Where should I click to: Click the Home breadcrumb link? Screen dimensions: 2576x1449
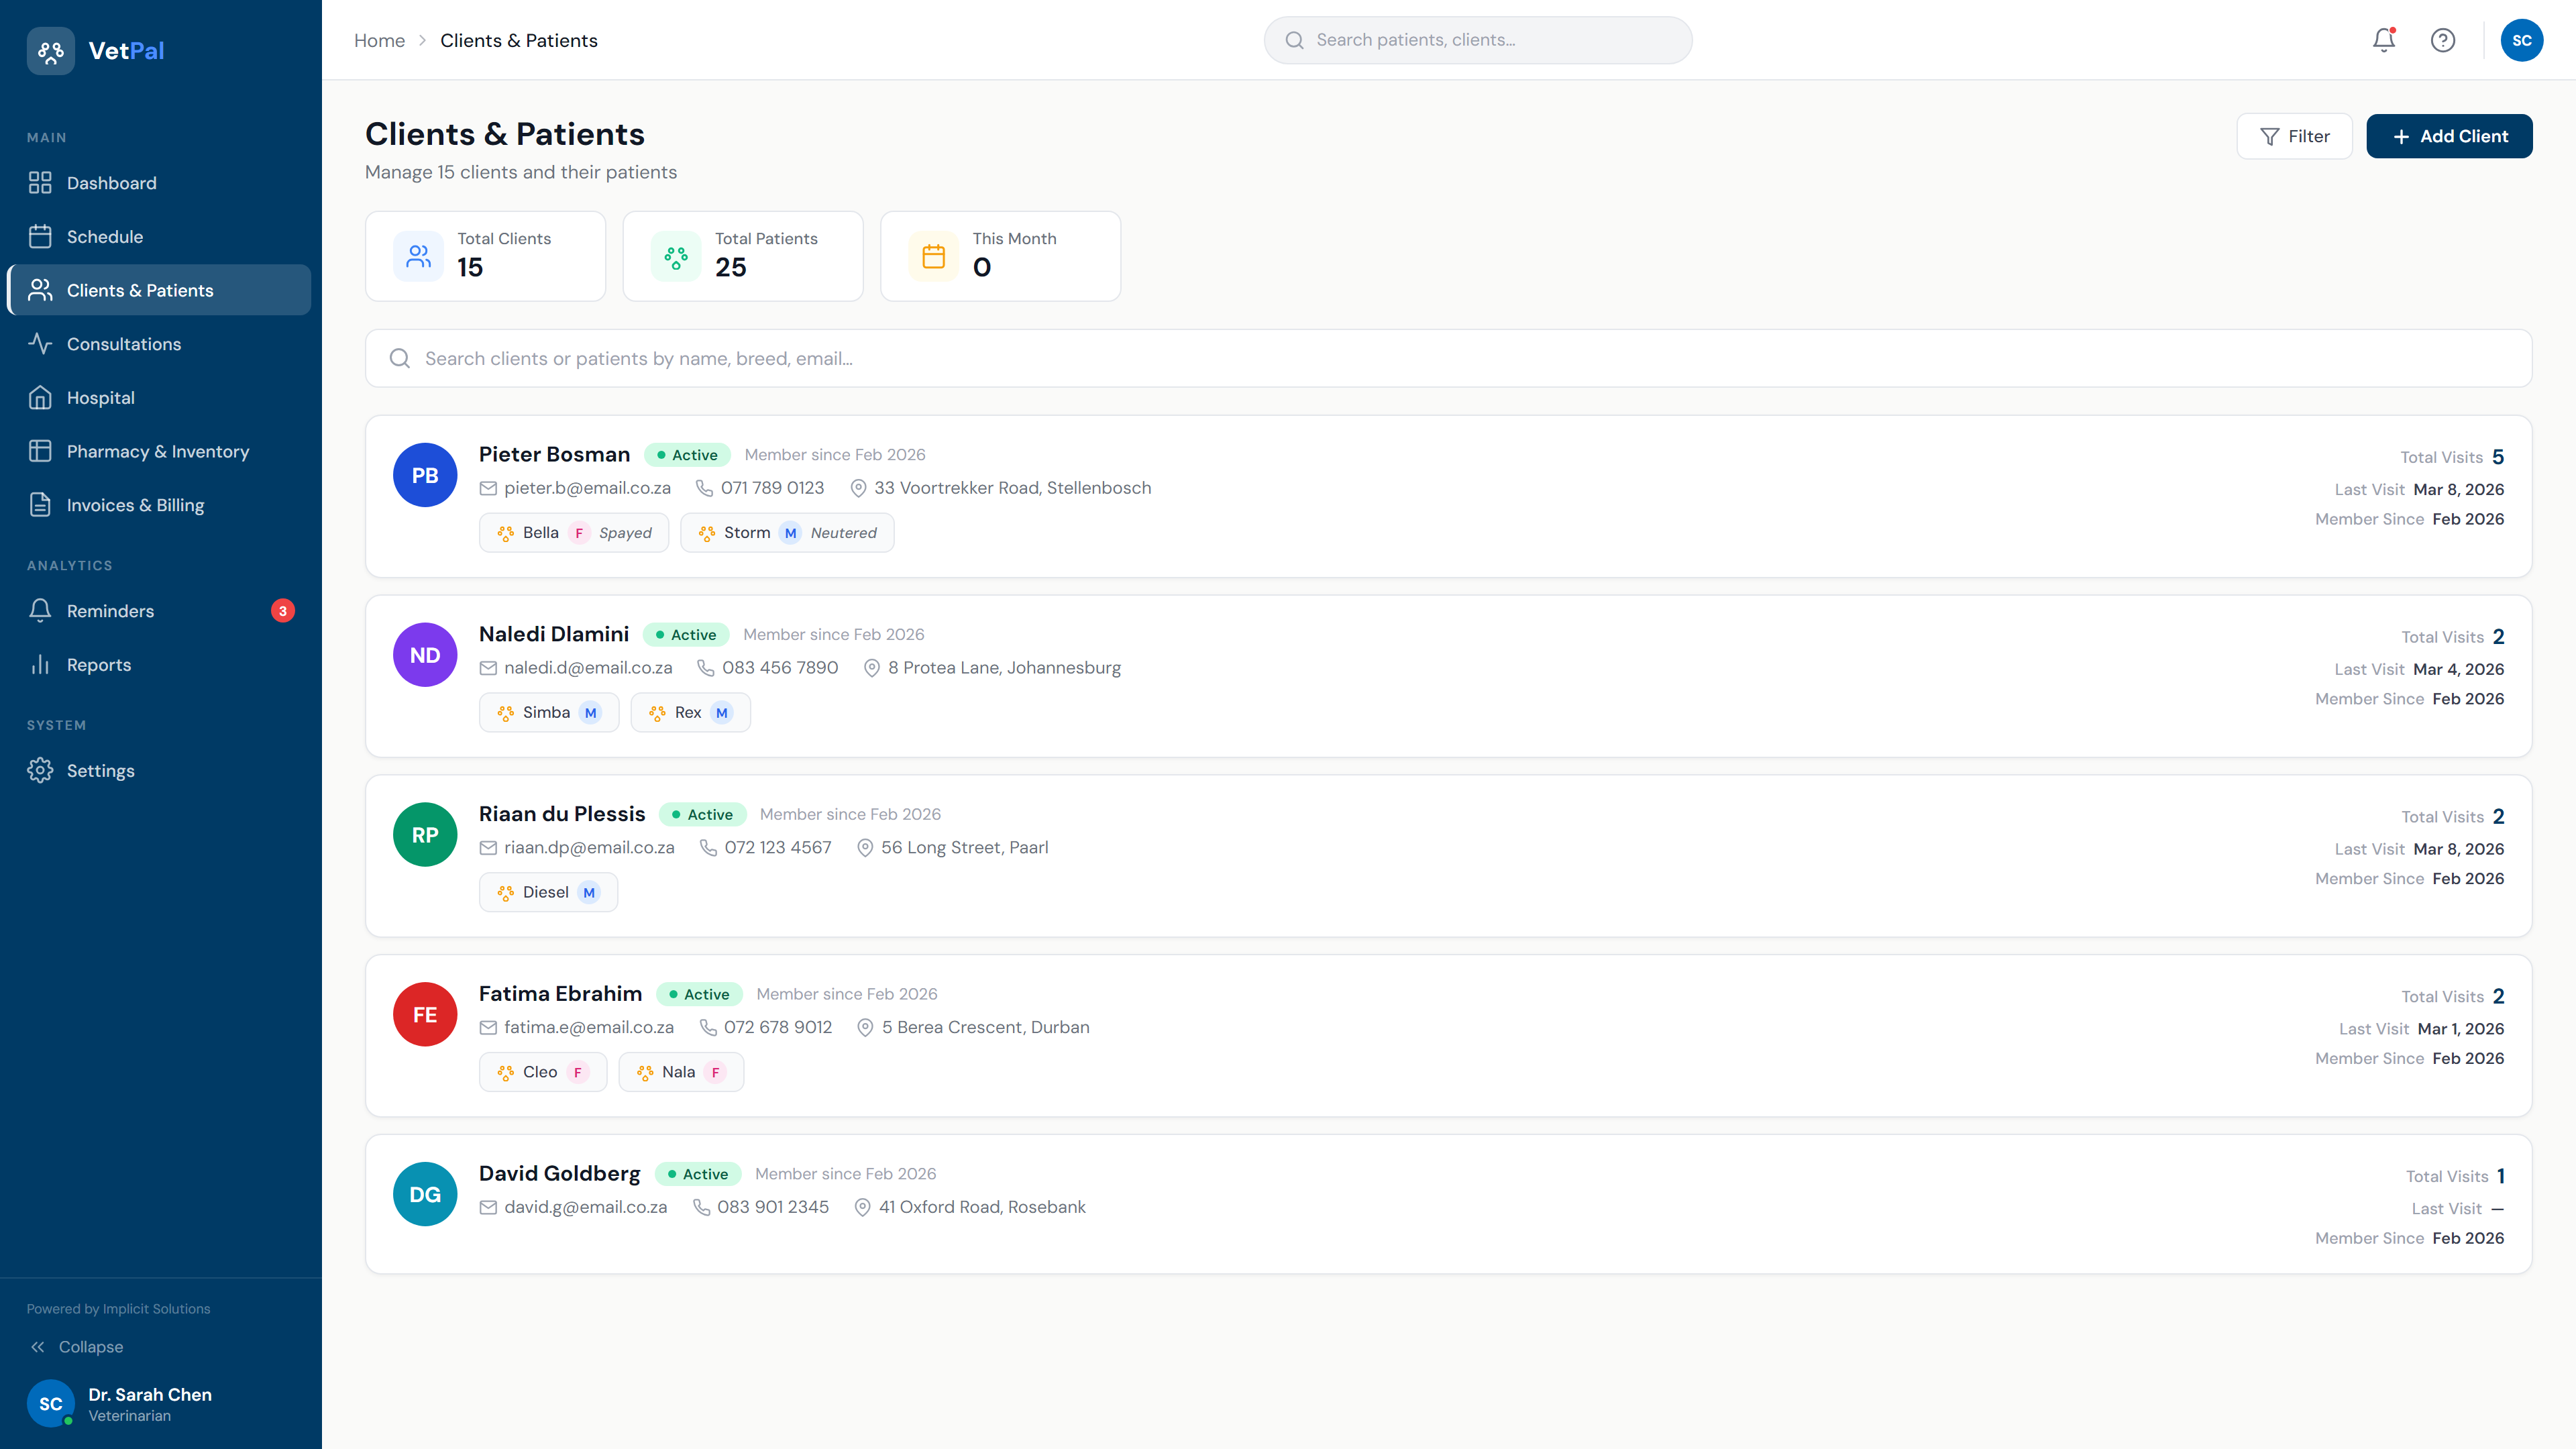[379, 40]
